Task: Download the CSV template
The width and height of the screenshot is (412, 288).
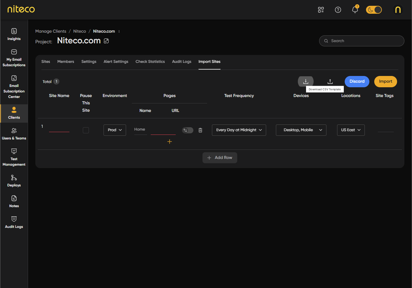Action: 306,81
